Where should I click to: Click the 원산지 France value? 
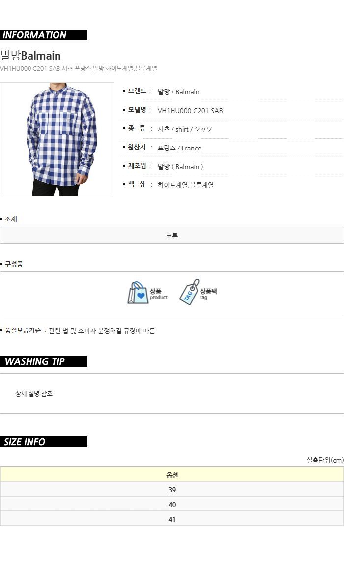[179, 148]
